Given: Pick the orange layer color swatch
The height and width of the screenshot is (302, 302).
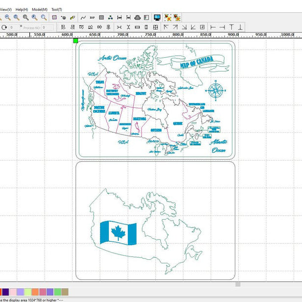Looking at the screenshot, I should pyautogui.click(x=35, y=292).
